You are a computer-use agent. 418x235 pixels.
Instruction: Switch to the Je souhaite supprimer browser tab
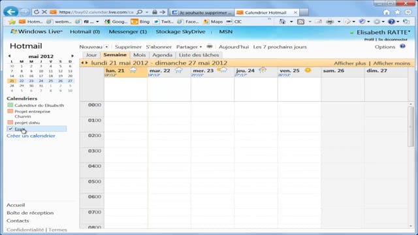coord(202,12)
